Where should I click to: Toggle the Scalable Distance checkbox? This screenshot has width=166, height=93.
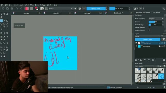click(x=149, y=30)
